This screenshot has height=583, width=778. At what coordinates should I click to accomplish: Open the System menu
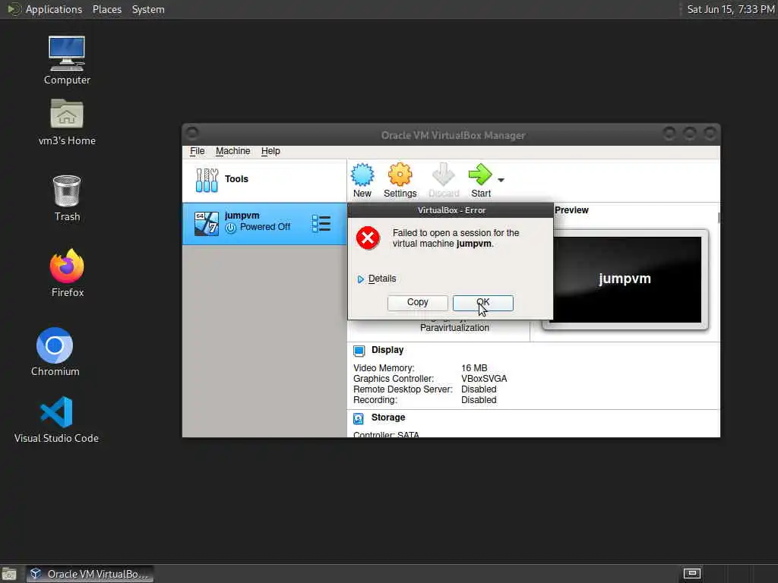click(148, 9)
